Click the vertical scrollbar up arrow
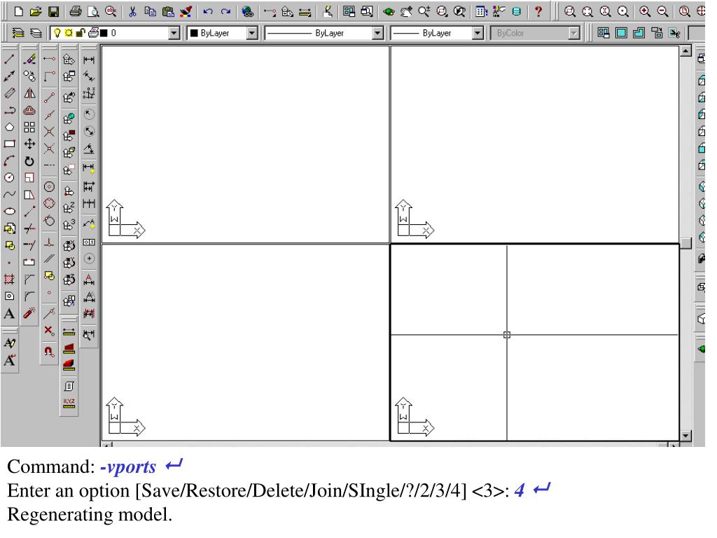This screenshot has height=538, width=717. 685,51
